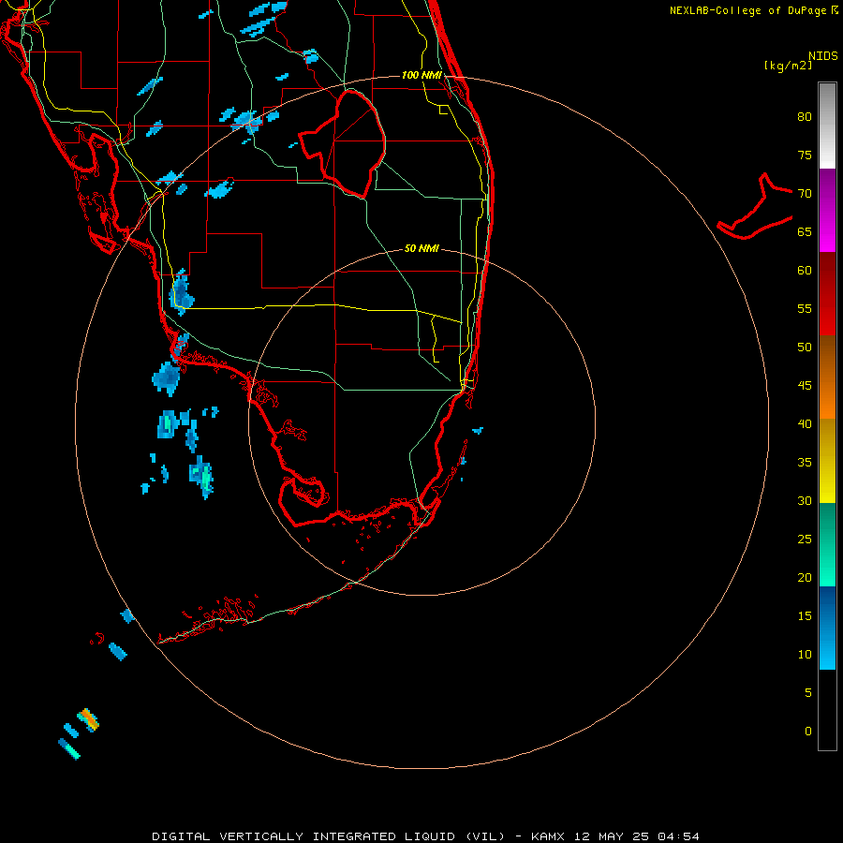Click the legend value 20
The width and height of the screenshot is (843, 843).
tap(805, 578)
